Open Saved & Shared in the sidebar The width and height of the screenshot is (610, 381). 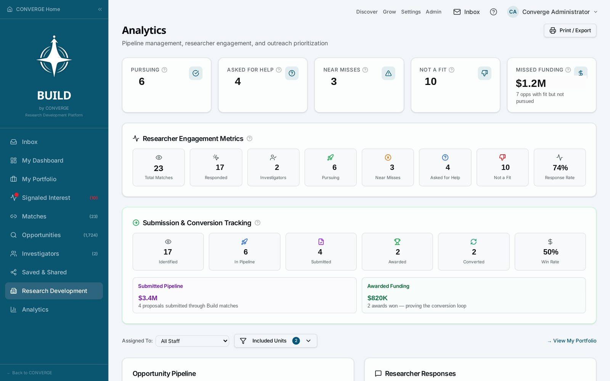pyautogui.click(x=54, y=272)
